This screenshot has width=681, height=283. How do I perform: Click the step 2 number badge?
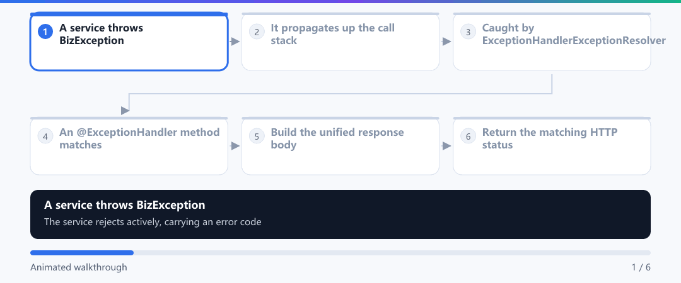pyautogui.click(x=257, y=31)
